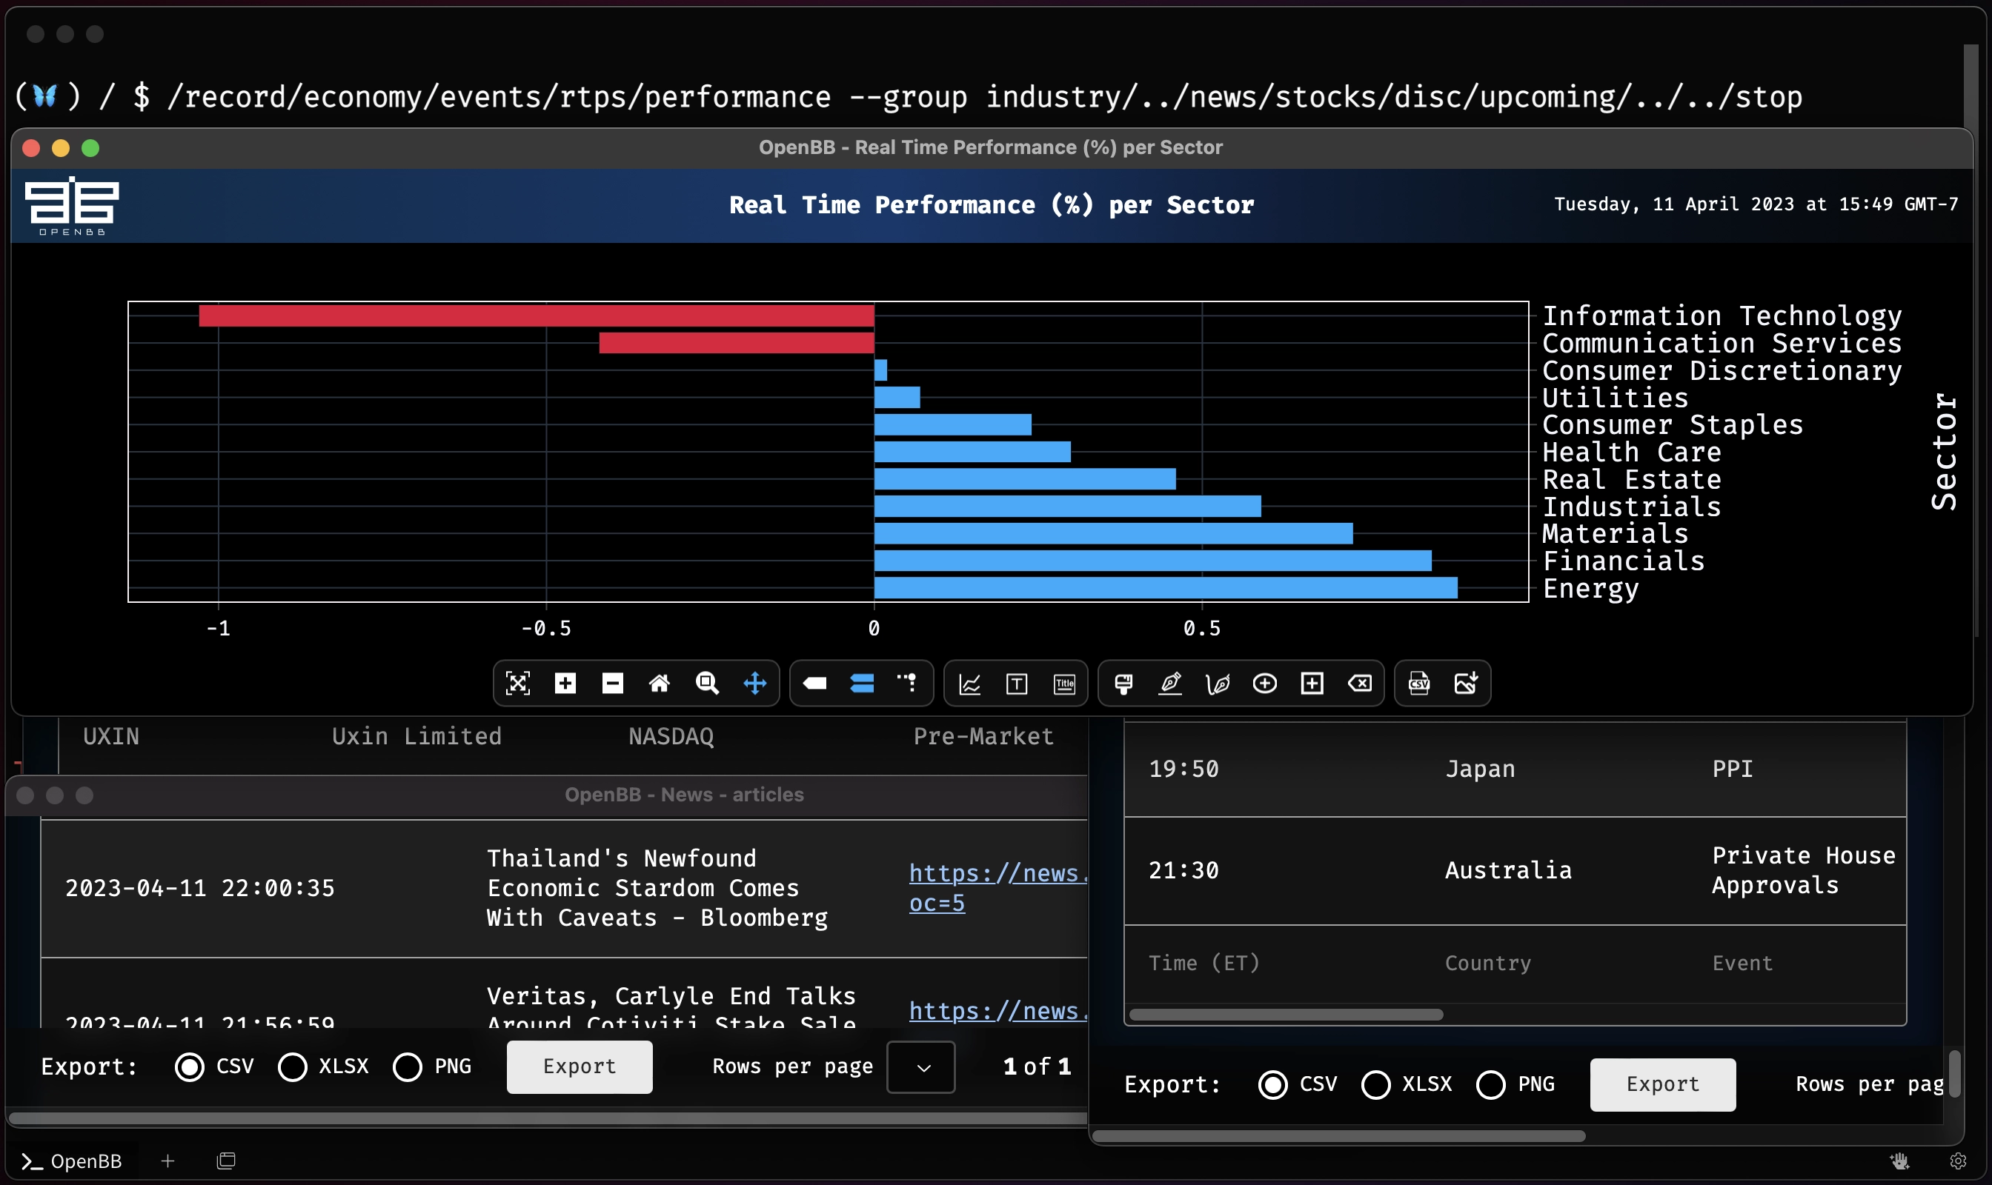
Task: Click Thailand's Newfound Economic Stardom headline
Action: (x=657, y=888)
